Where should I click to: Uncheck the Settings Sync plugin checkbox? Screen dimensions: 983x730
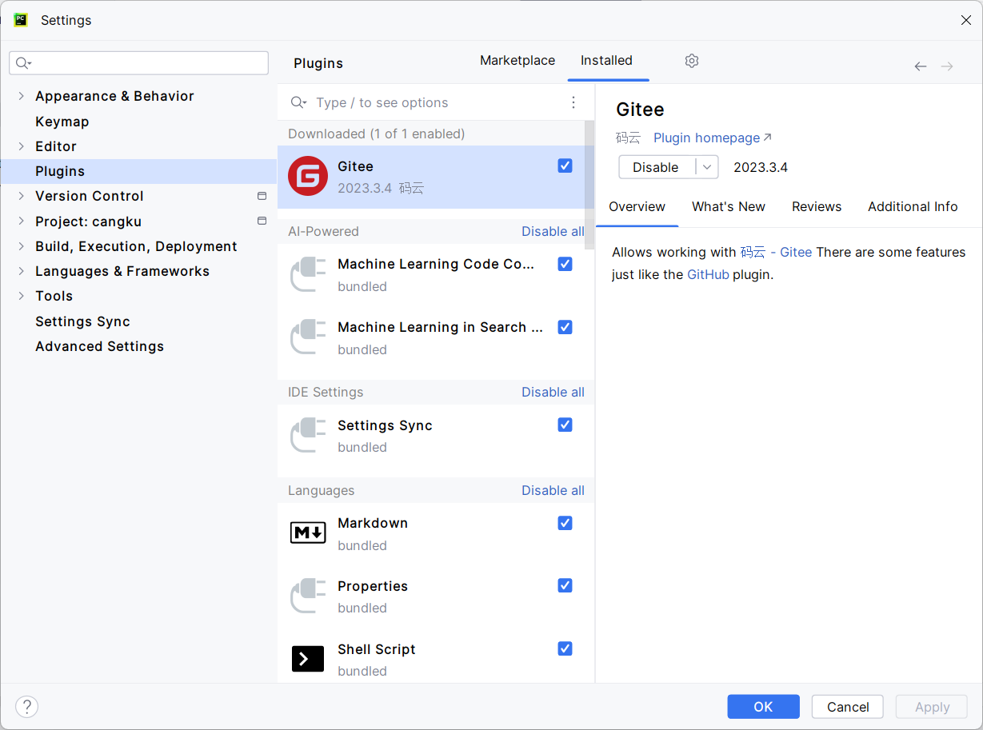click(565, 425)
